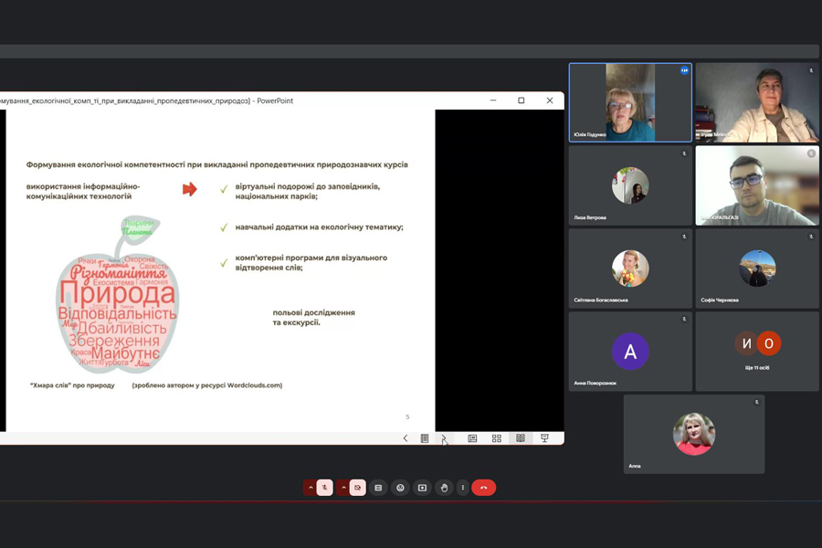Screen dimensions: 822x548
Task: Advance to next slide arrow in PowerPoint
Action: pos(444,438)
